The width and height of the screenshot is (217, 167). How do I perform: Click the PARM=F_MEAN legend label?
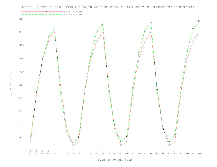click(x=73, y=14)
